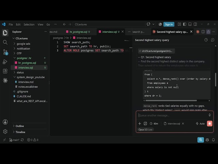Open the Go menu
The width and height of the screenshot is (218, 164).
pos(48,24)
